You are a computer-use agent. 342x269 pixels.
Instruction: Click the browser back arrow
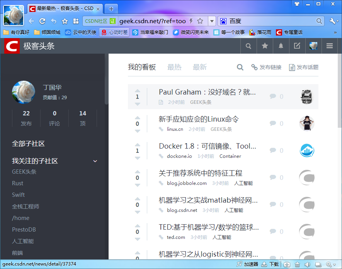pyautogui.click(x=31, y=21)
